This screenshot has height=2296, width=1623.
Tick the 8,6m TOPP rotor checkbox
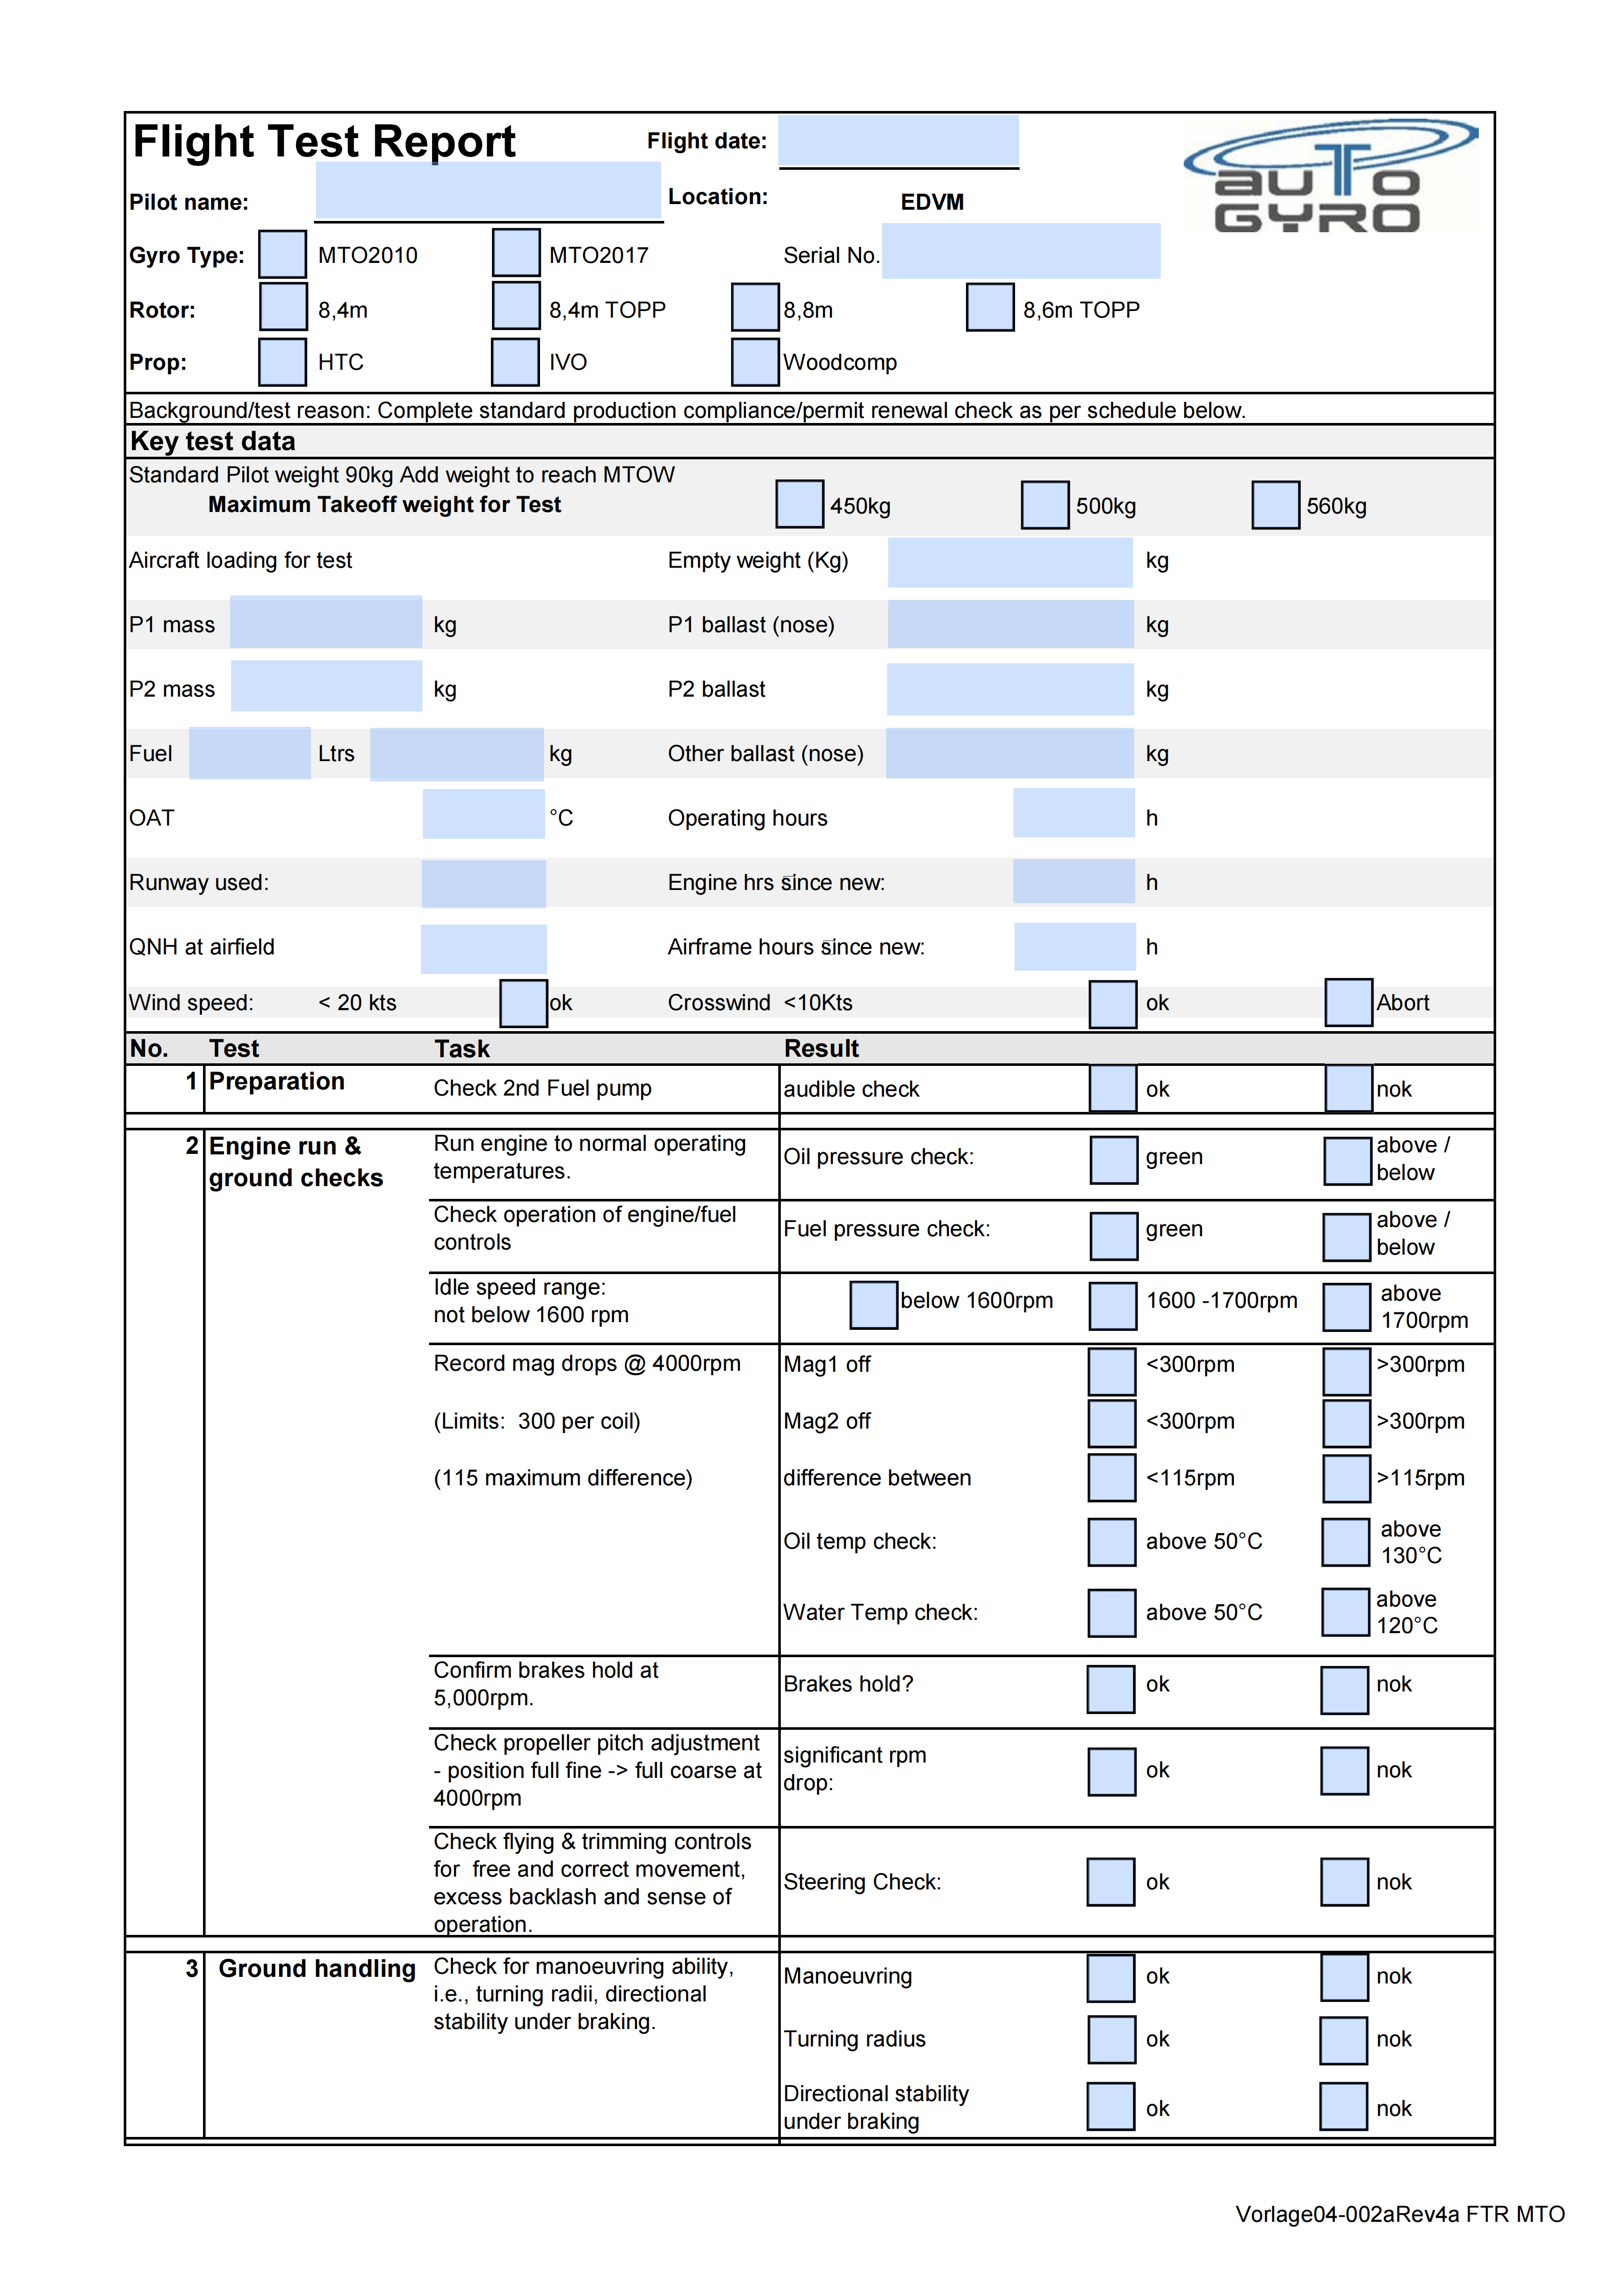point(991,307)
